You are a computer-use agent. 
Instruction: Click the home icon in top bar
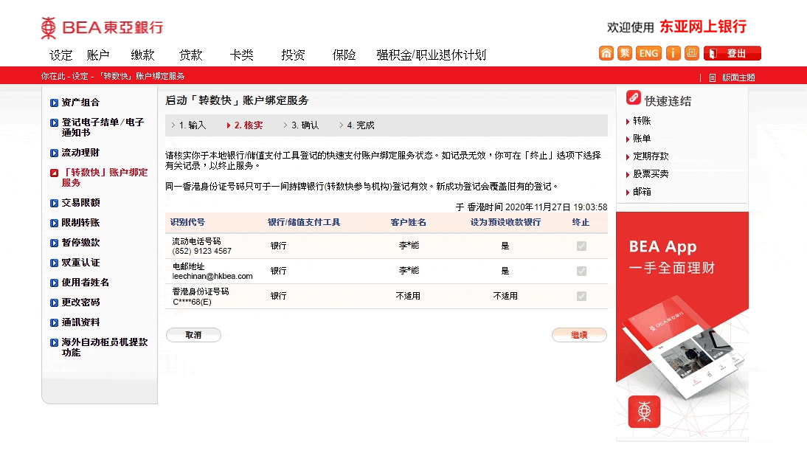pyautogui.click(x=606, y=53)
